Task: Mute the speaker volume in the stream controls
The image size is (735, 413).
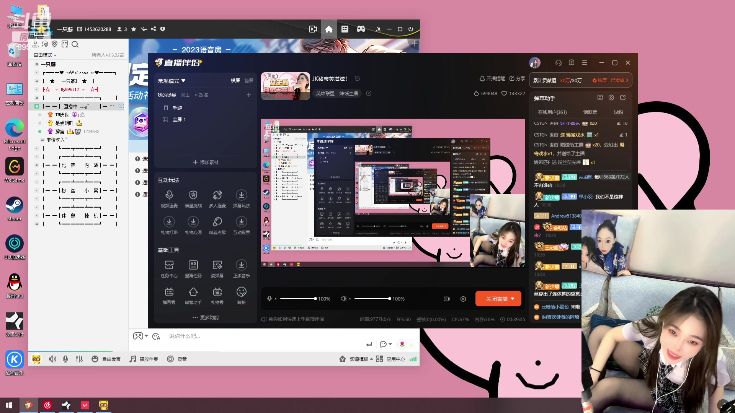Action: point(343,299)
